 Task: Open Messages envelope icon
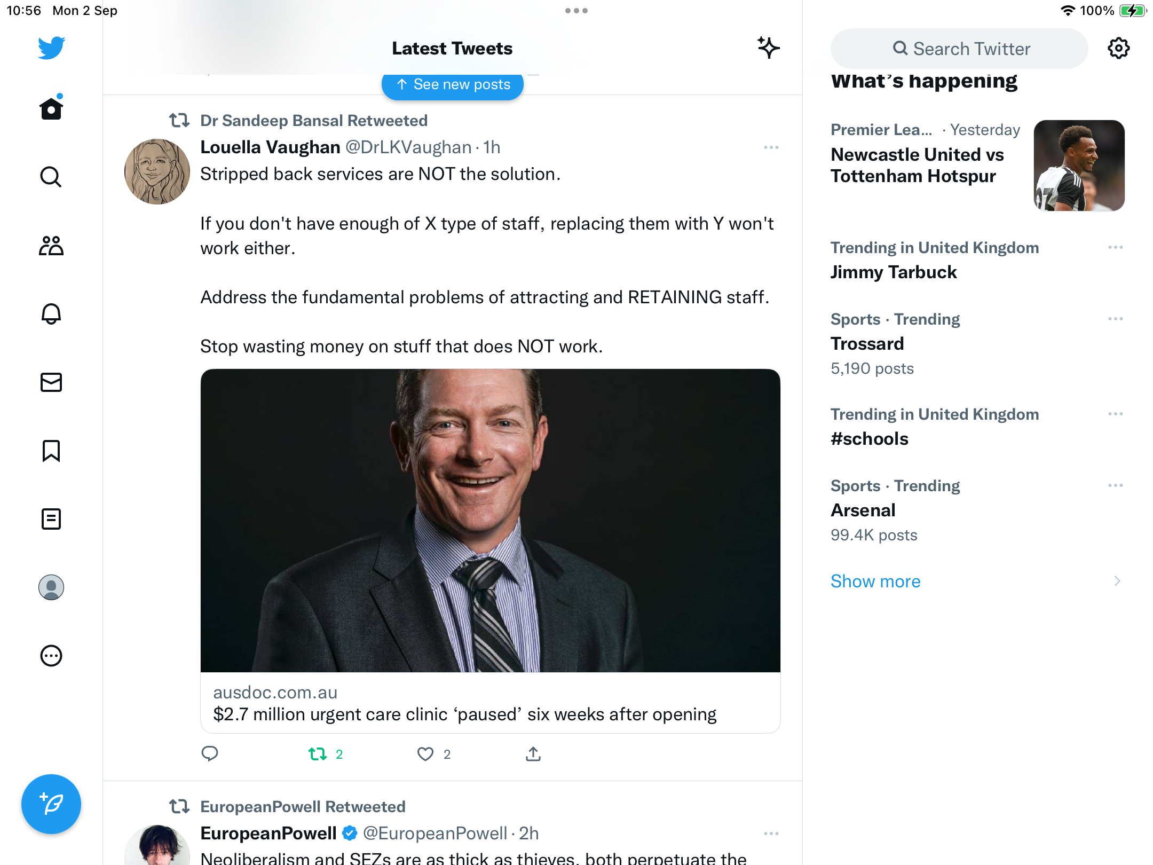coord(51,382)
